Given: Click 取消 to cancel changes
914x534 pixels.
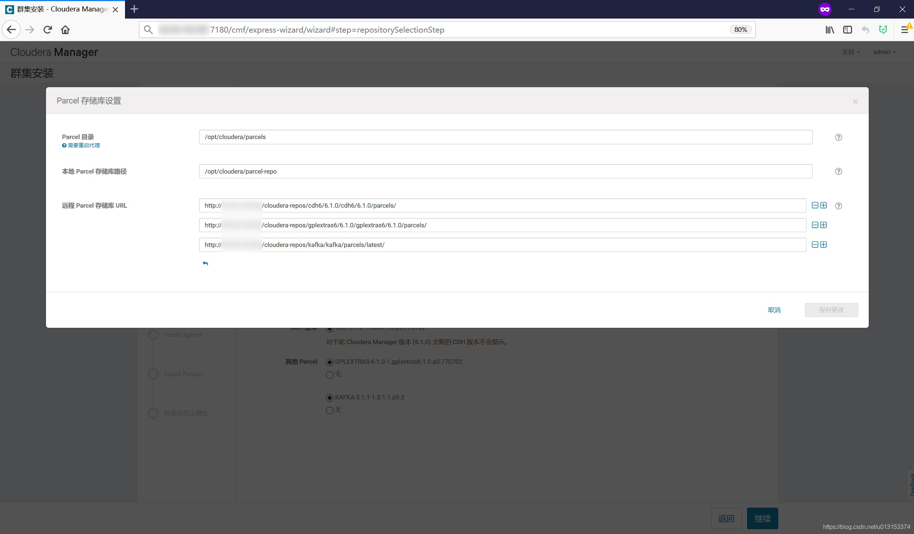Looking at the screenshot, I should tap(774, 310).
